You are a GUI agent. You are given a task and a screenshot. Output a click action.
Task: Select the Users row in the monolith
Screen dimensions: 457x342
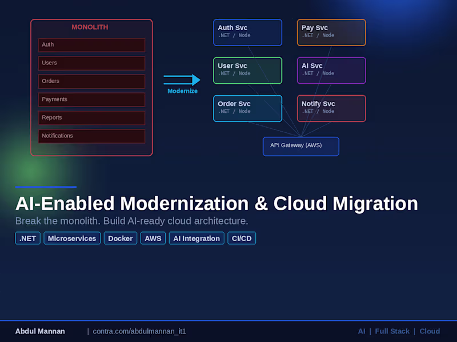pyautogui.click(x=91, y=63)
